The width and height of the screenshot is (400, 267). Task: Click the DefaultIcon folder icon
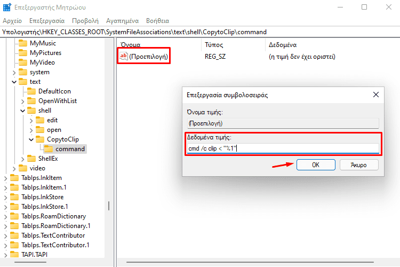(x=31, y=91)
